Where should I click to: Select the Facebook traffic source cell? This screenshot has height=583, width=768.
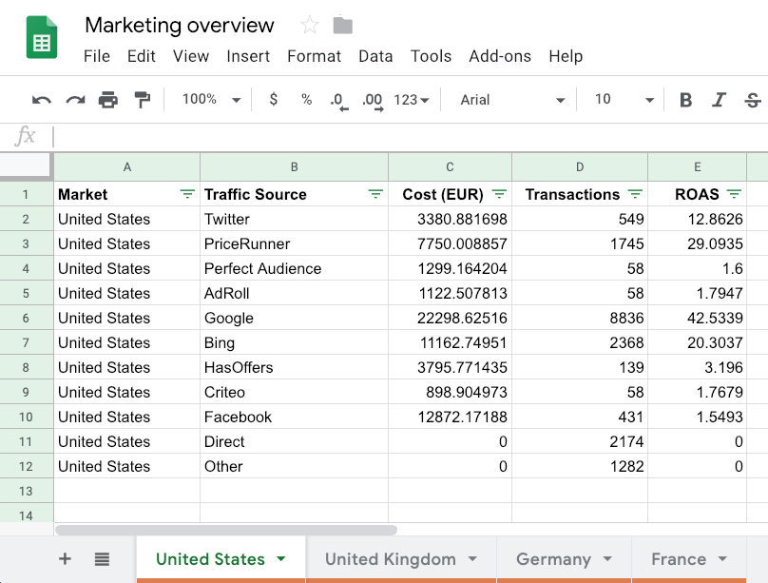point(294,417)
